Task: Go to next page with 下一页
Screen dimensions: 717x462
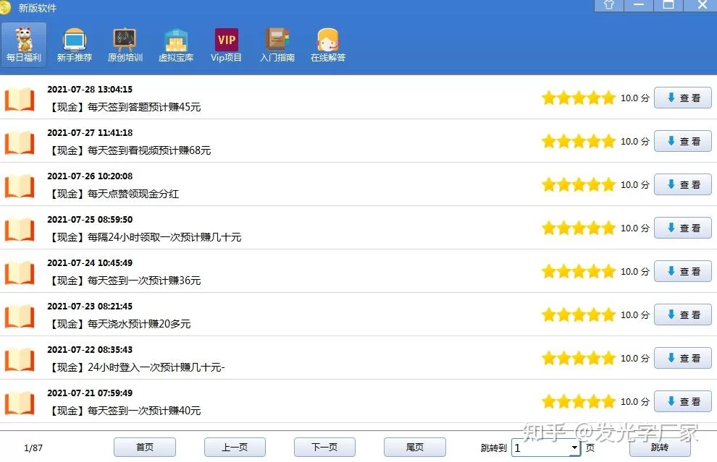Action: [324, 448]
